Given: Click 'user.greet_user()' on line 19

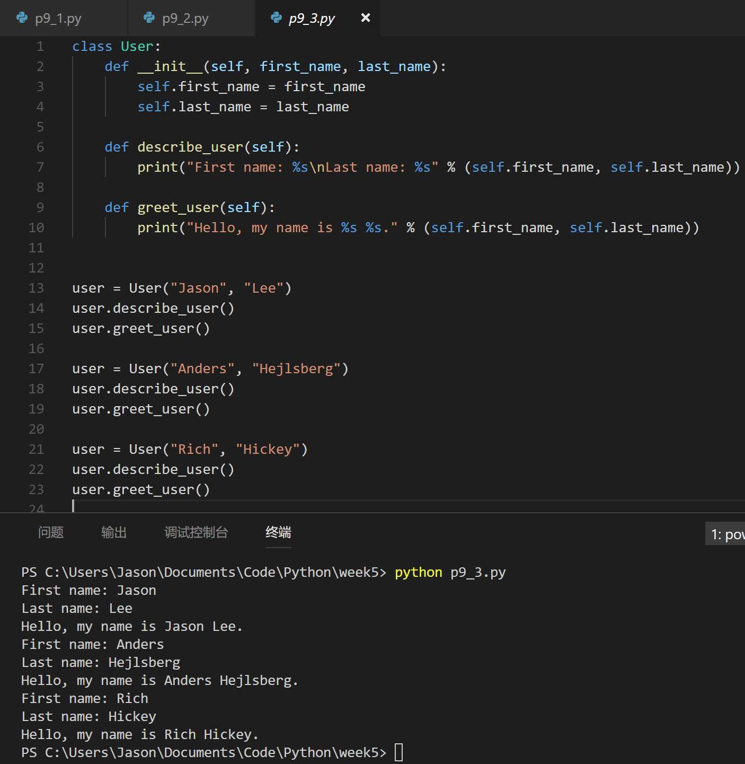Looking at the screenshot, I should pos(141,409).
